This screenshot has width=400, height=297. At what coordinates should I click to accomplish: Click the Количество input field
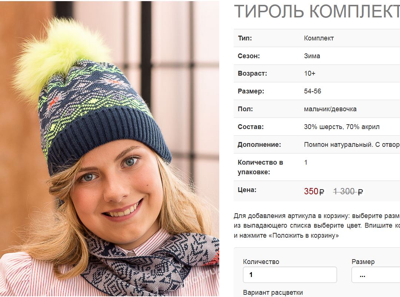coord(290,274)
